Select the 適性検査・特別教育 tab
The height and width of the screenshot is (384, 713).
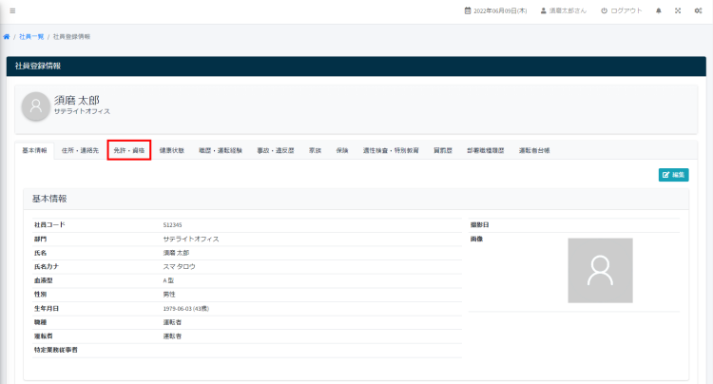coord(390,150)
